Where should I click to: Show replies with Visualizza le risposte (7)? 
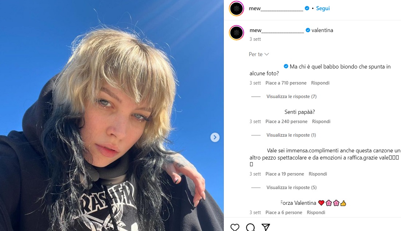292,96
